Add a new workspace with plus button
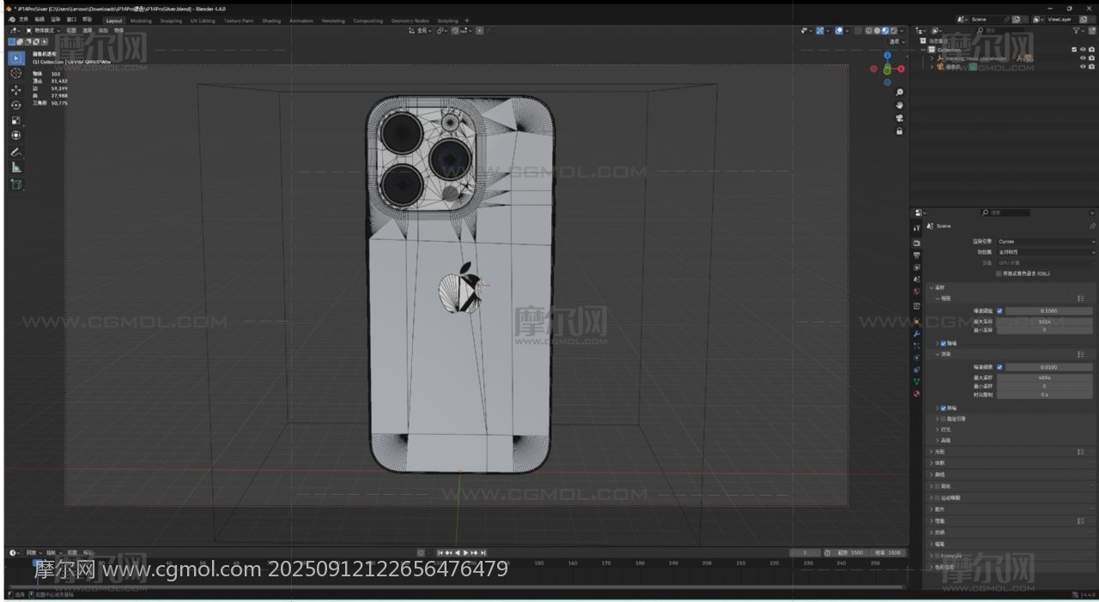The height and width of the screenshot is (602, 1099). pos(467,21)
